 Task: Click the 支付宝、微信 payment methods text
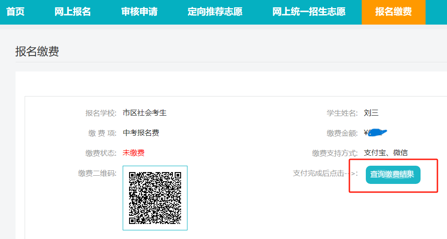coord(385,153)
